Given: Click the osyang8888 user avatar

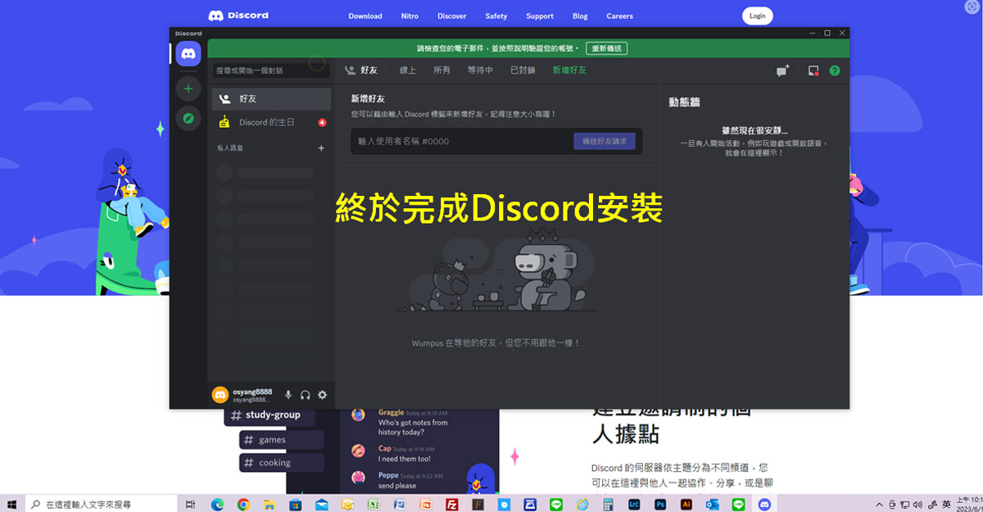Looking at the screenshot, I should pos(220,395).
